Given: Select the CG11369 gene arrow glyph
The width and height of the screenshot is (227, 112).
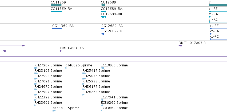Looking at the screenshot, I should click(x=56, y=5).
